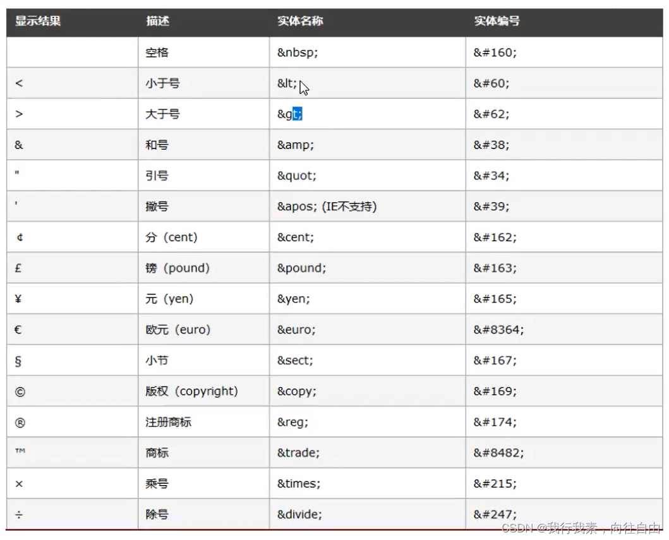Click the &#62; entity number

[x=491, y=114]
